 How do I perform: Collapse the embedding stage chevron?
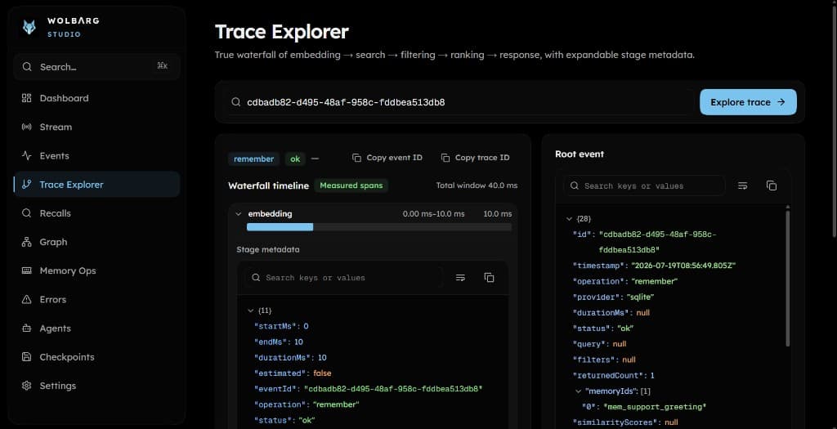click(239, 214)
